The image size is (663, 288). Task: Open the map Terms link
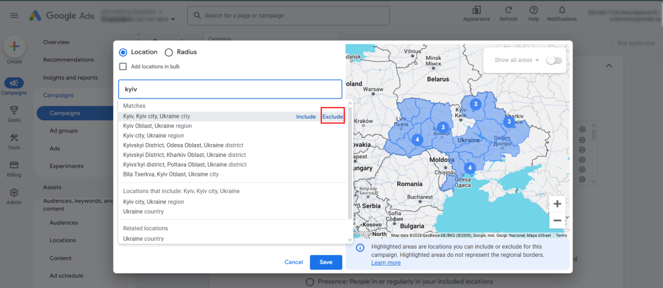coord(561,235)
